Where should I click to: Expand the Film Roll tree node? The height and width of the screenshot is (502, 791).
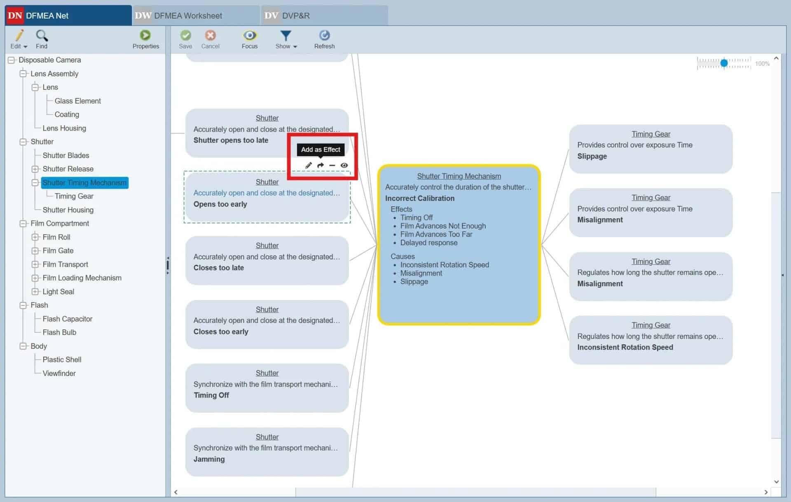(x=35, y=237)
